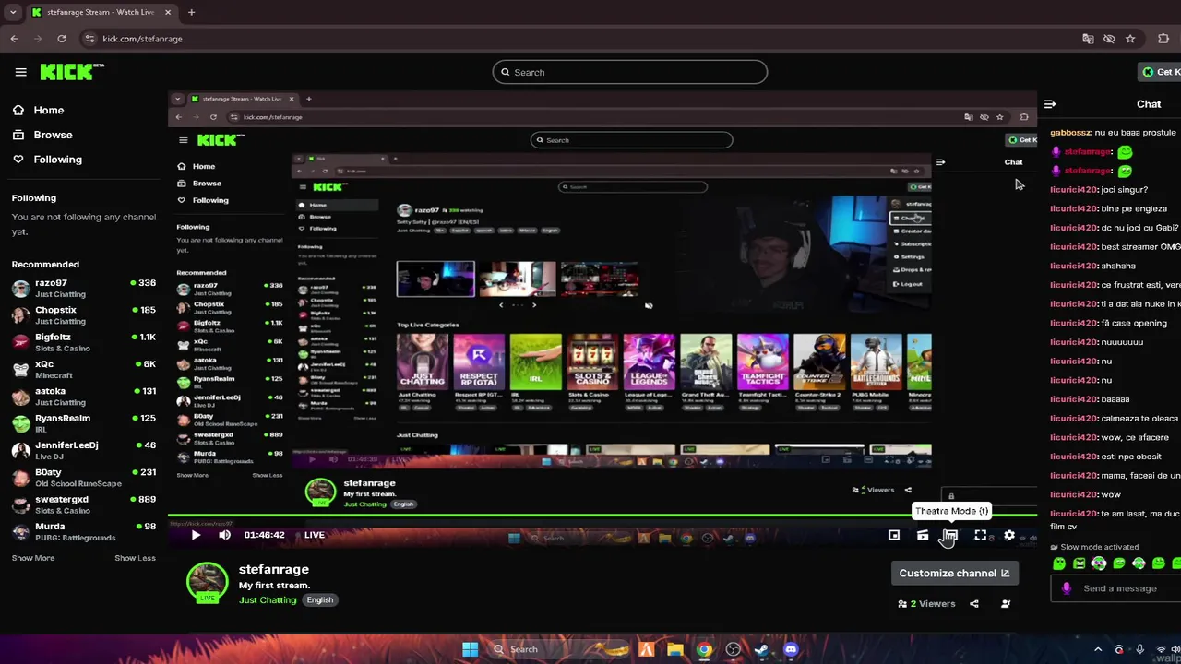Seek on the green stream progress bar
The image size is (1181, 664).
click(x=602, y=515)
